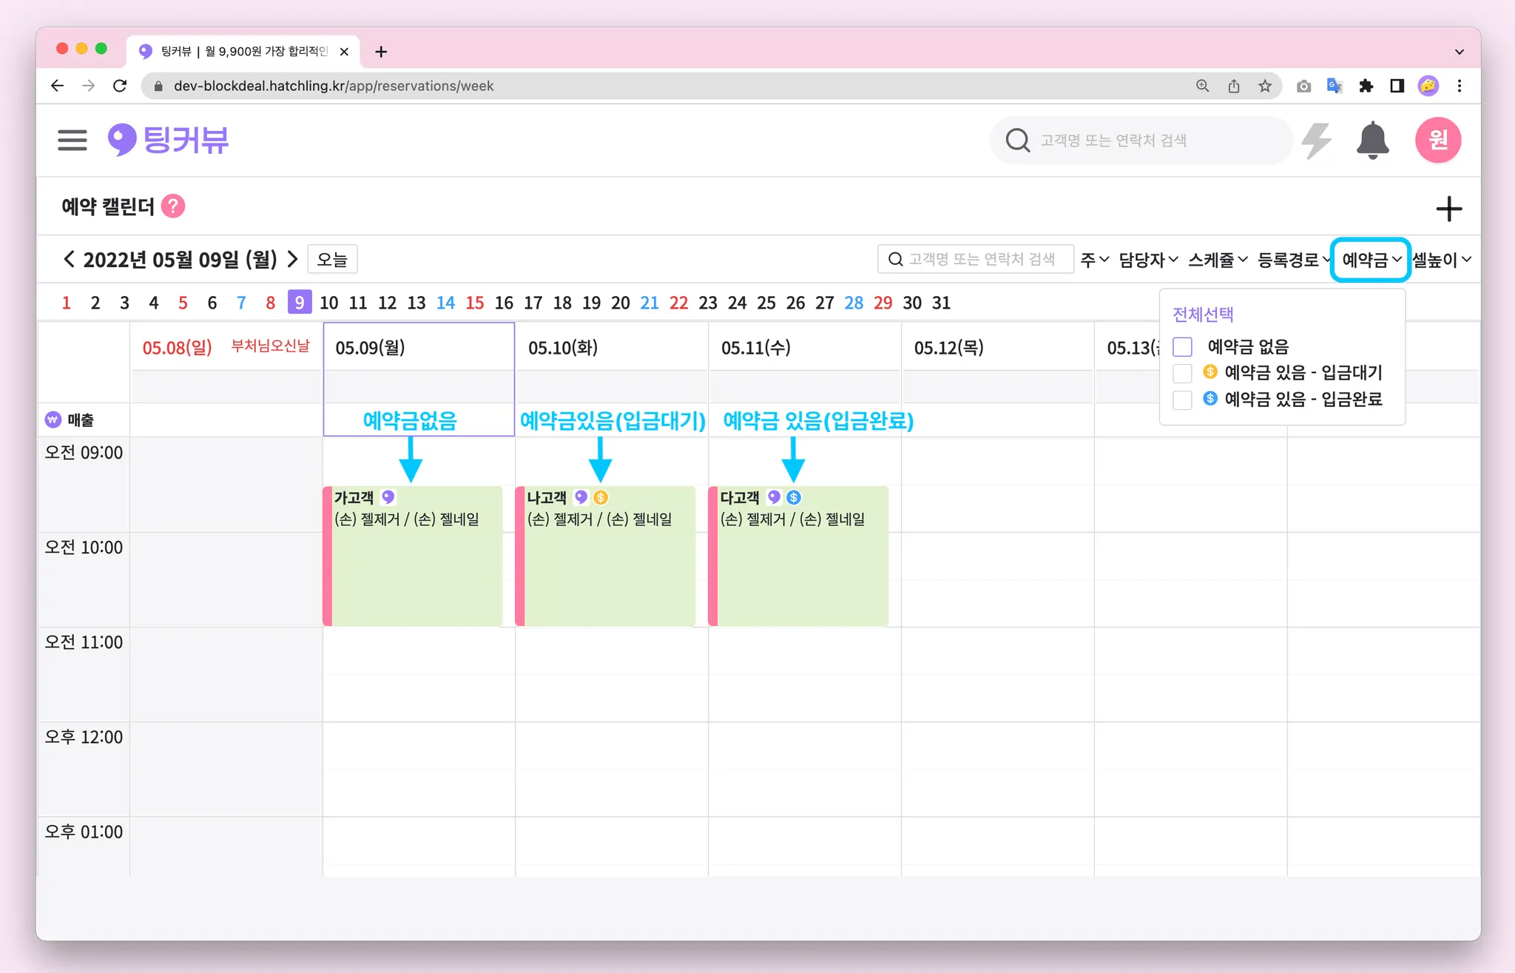Click the pink profile avatar 원
Viewport: 1515px width, 973px height.
tap(1437, 140)
